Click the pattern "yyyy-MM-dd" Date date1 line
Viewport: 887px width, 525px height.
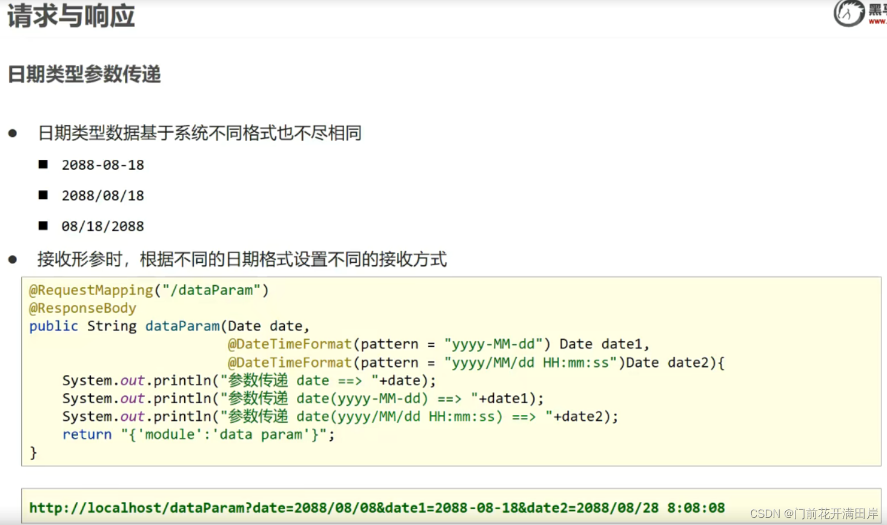(x=439, y=344)
